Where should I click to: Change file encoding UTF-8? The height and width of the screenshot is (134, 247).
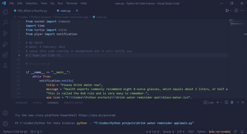pyautogui.click(x=181, y=132)
